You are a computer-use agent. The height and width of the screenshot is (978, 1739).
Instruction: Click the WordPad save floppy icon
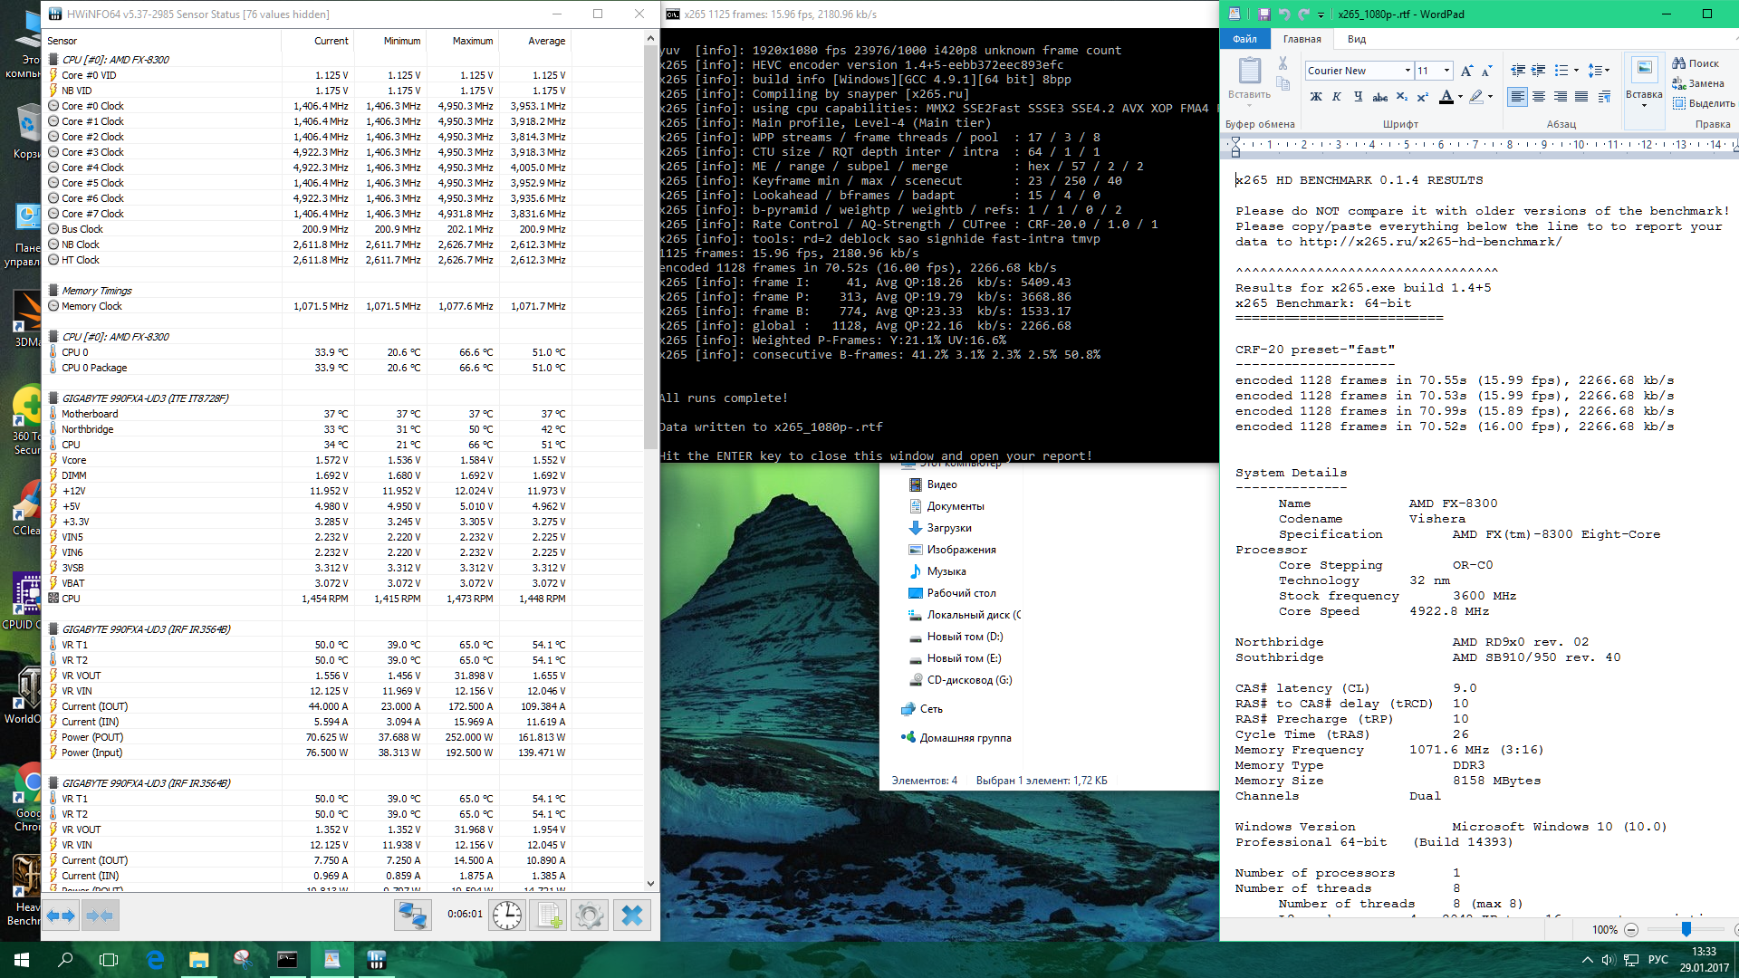tap(1263, 14)
